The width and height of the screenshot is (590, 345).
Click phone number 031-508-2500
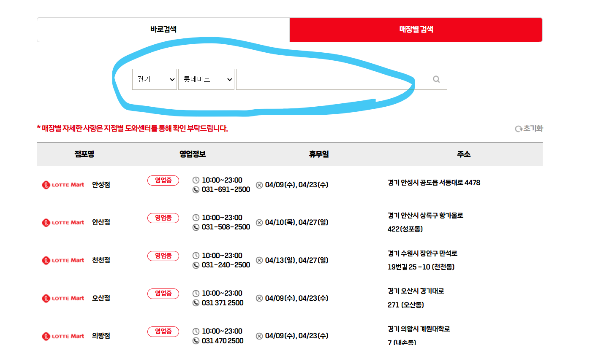(226, 227)
